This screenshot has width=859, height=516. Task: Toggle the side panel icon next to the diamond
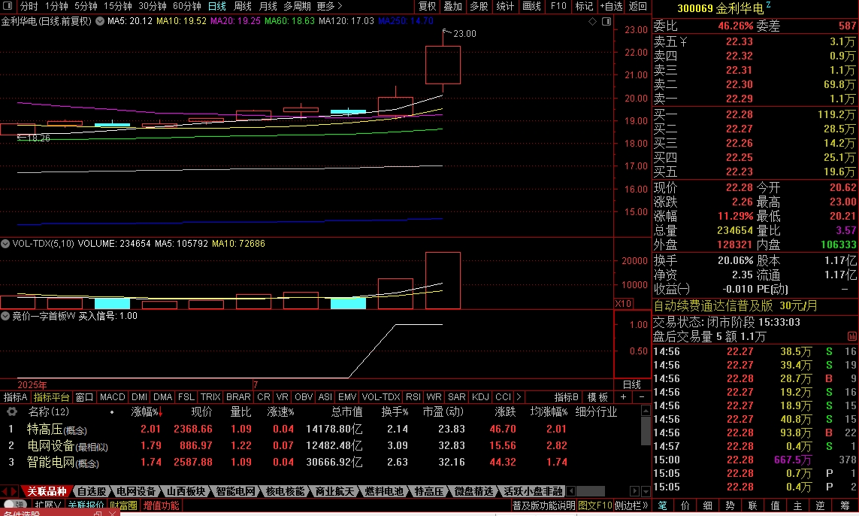606,21
